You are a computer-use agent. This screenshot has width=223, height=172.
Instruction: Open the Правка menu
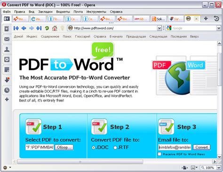coord(20,12)
